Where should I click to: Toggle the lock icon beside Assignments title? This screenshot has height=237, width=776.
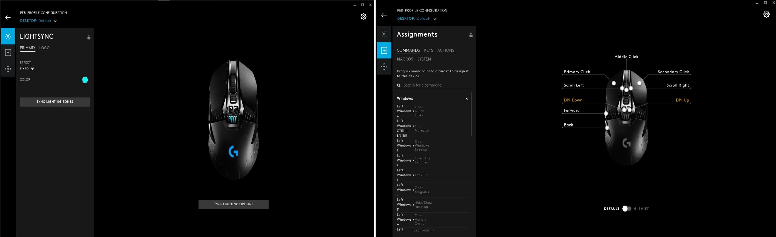click(471, 35)
